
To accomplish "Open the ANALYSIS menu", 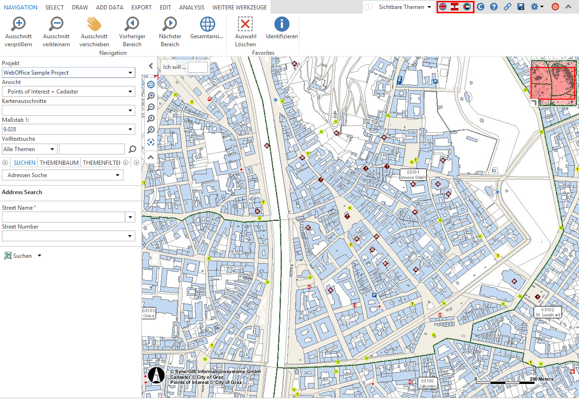I will coord(192,7).
